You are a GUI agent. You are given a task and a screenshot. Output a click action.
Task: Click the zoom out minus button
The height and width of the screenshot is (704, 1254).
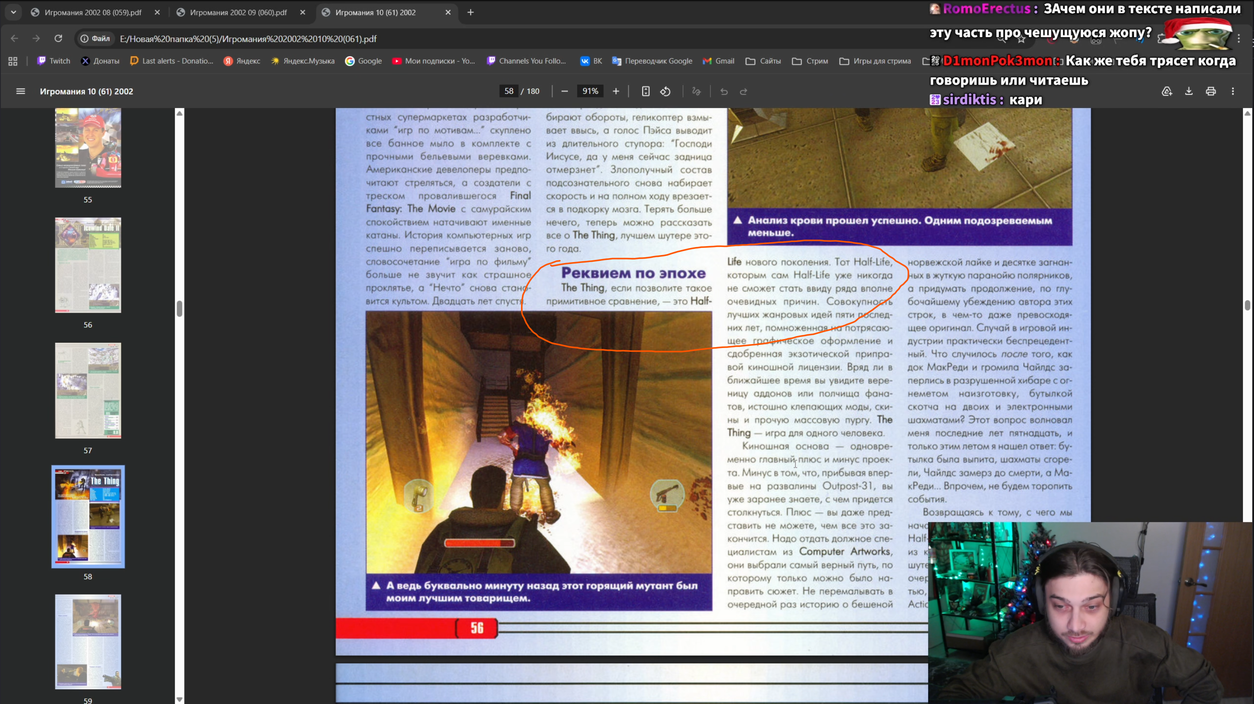point(564,91)
